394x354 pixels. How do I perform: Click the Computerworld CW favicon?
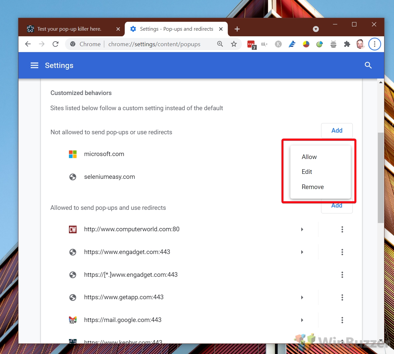click(x=73, y=229)
